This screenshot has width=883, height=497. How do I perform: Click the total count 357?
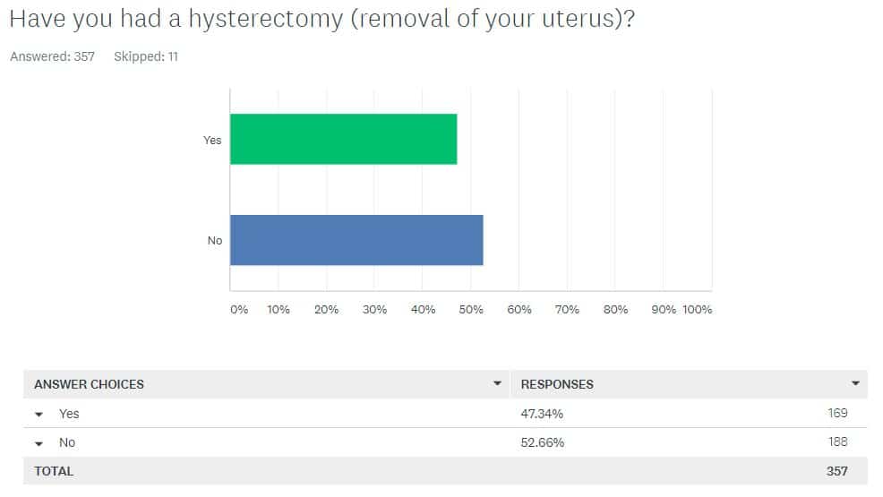pyautogui.click(x=836, y=471)
